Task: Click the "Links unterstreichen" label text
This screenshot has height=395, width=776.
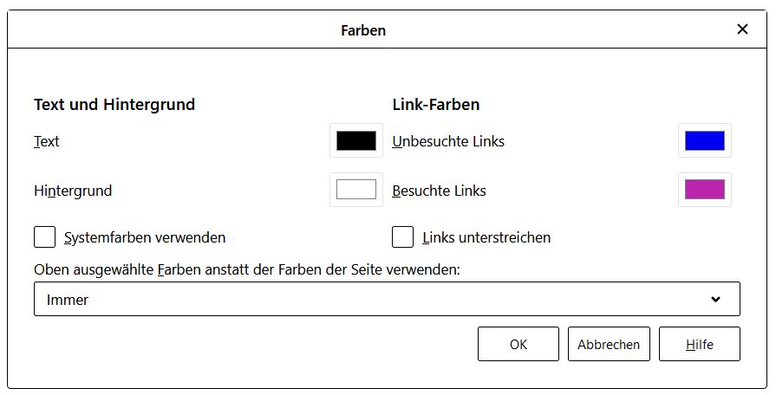Action: [x=486, y=237]
